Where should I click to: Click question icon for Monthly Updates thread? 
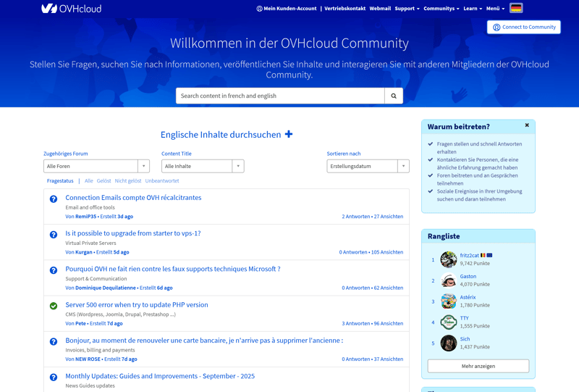pos(54,378)
